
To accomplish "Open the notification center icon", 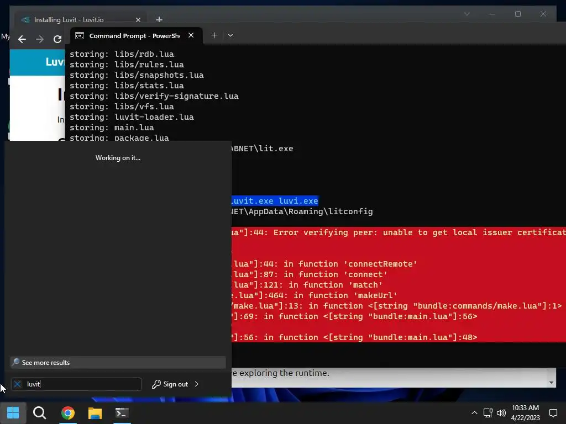I will (553, 413).
